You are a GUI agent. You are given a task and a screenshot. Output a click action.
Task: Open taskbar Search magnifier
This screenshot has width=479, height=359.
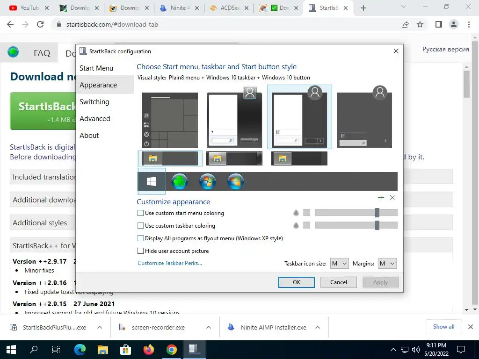(x=34, y=350)
